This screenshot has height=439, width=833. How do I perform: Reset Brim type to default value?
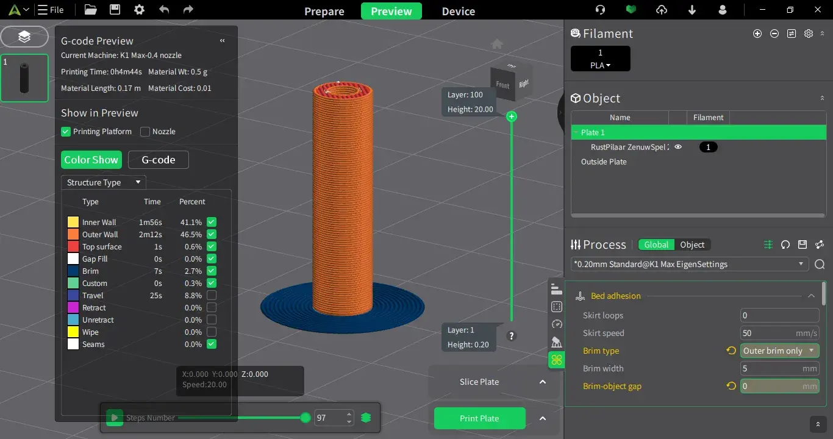click(731, 351)
